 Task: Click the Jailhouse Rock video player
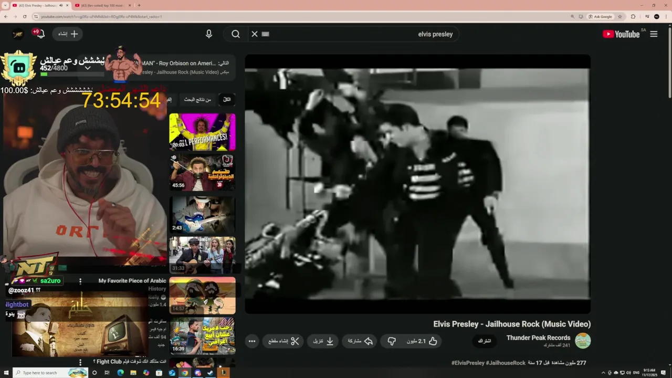(417, 184)
